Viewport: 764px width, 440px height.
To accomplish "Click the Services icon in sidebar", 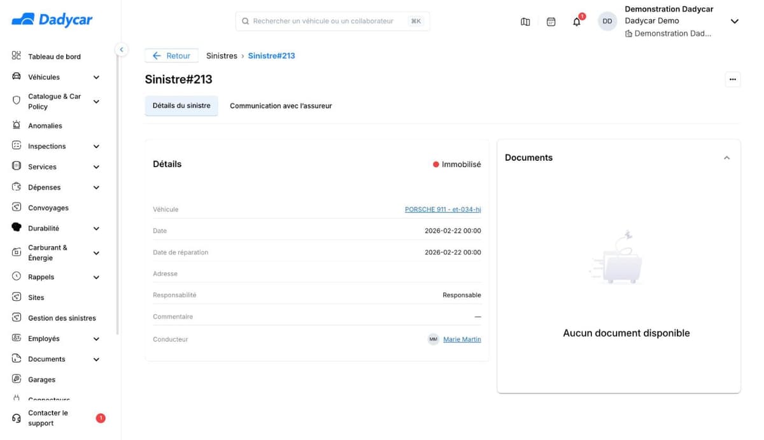I will (17, 166).
